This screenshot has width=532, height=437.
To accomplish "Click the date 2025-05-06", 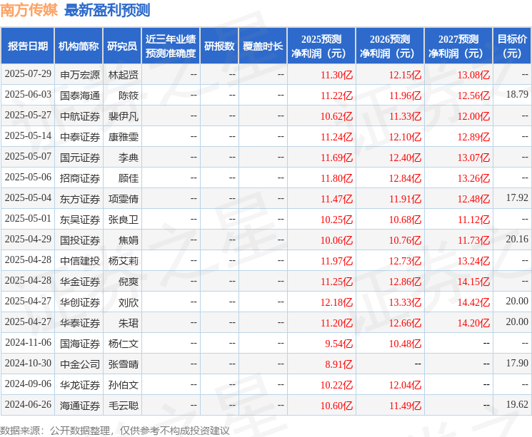I will tap(28, 178).
